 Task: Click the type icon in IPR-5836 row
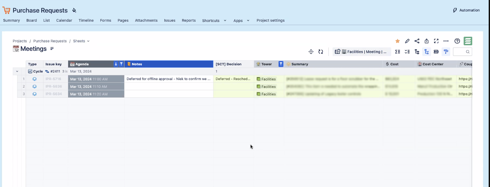(35, 87)
